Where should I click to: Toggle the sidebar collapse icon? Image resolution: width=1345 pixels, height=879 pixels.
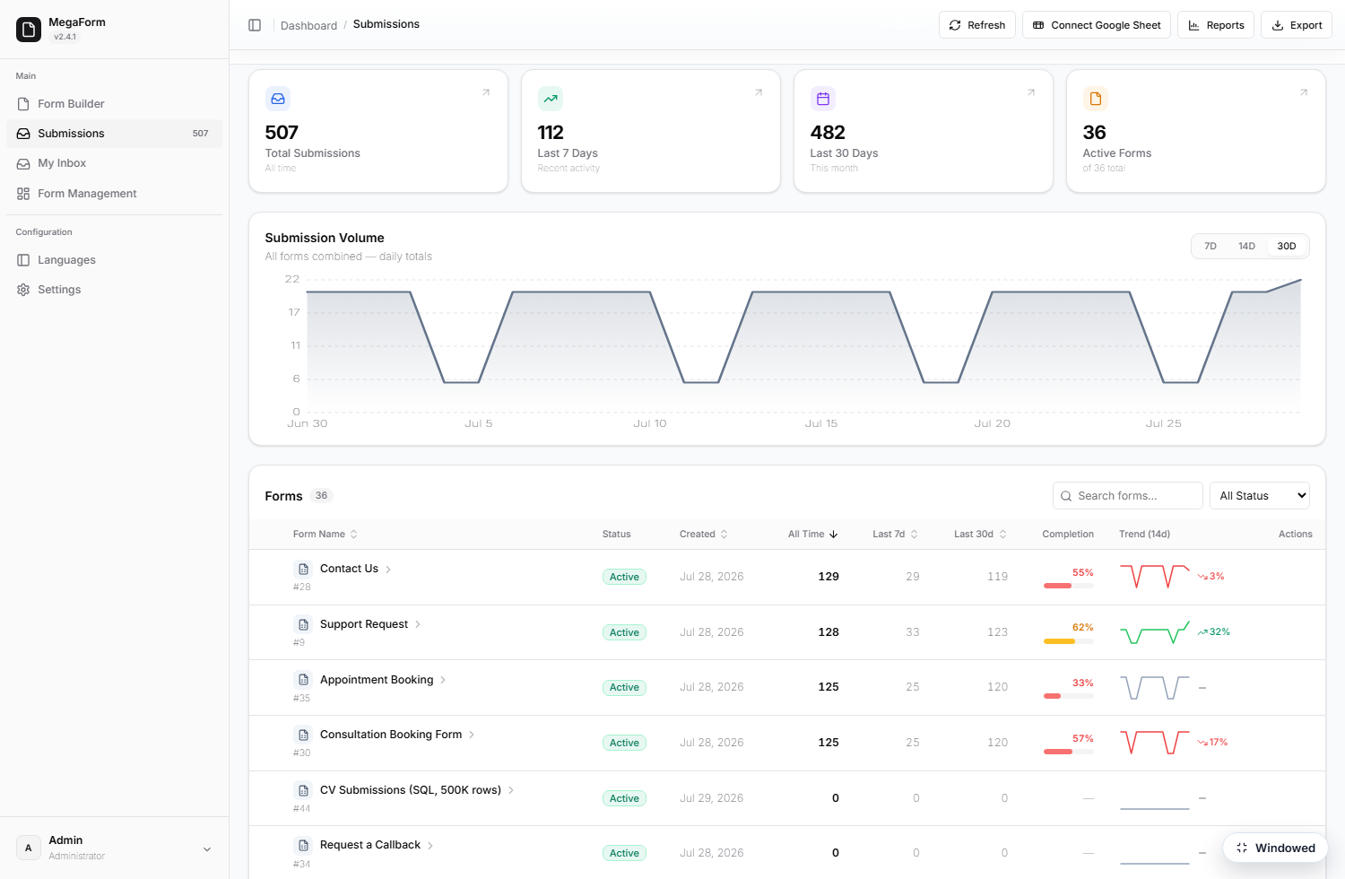pyautogui.click(x=255, y=25)
